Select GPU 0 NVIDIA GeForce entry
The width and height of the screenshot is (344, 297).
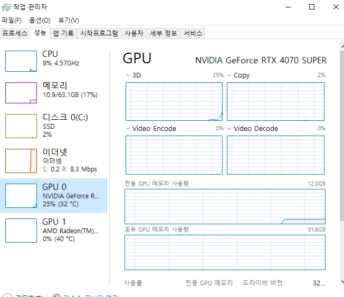click(x=54, y=195)
